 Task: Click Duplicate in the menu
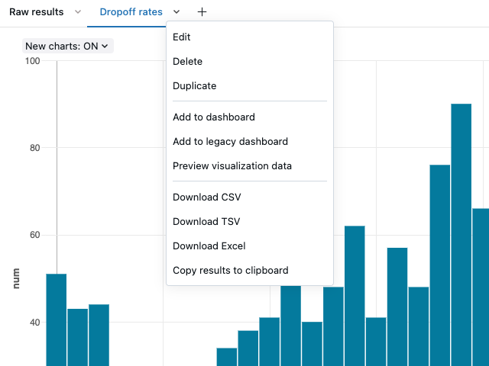pyautogui.click(x=194, y=85)
